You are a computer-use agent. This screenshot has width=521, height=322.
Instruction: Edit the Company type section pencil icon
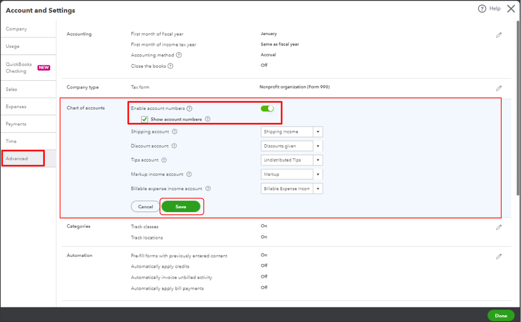pos(499,88)
